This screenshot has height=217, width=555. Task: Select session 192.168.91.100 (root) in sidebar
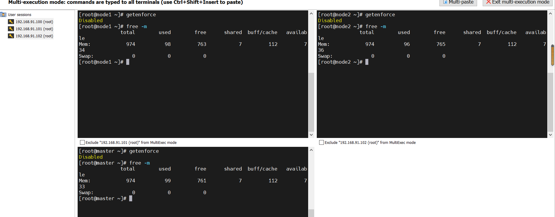(x=34, y=22)
